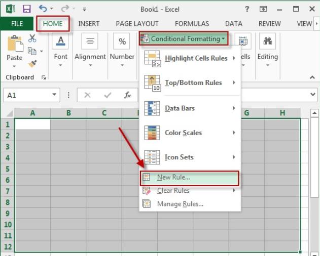Choose New Rule... from the menu

(189, 178)
